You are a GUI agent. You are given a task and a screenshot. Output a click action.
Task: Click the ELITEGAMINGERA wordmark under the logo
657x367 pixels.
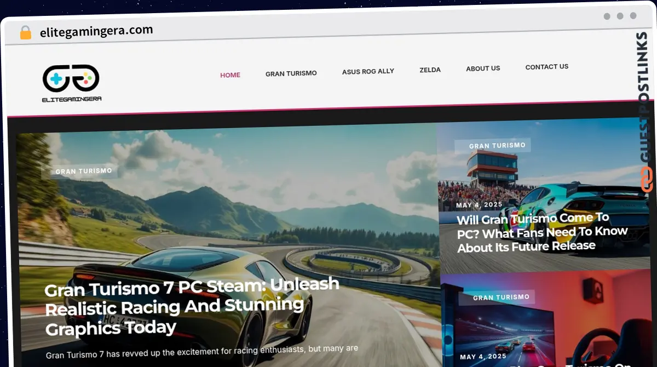point(72,99)
